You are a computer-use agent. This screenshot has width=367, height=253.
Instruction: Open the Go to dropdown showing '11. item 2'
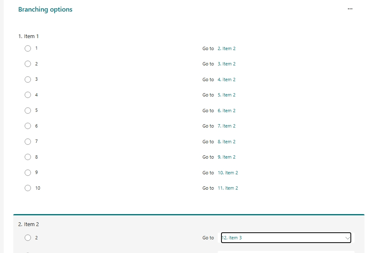tap(228, 188)
